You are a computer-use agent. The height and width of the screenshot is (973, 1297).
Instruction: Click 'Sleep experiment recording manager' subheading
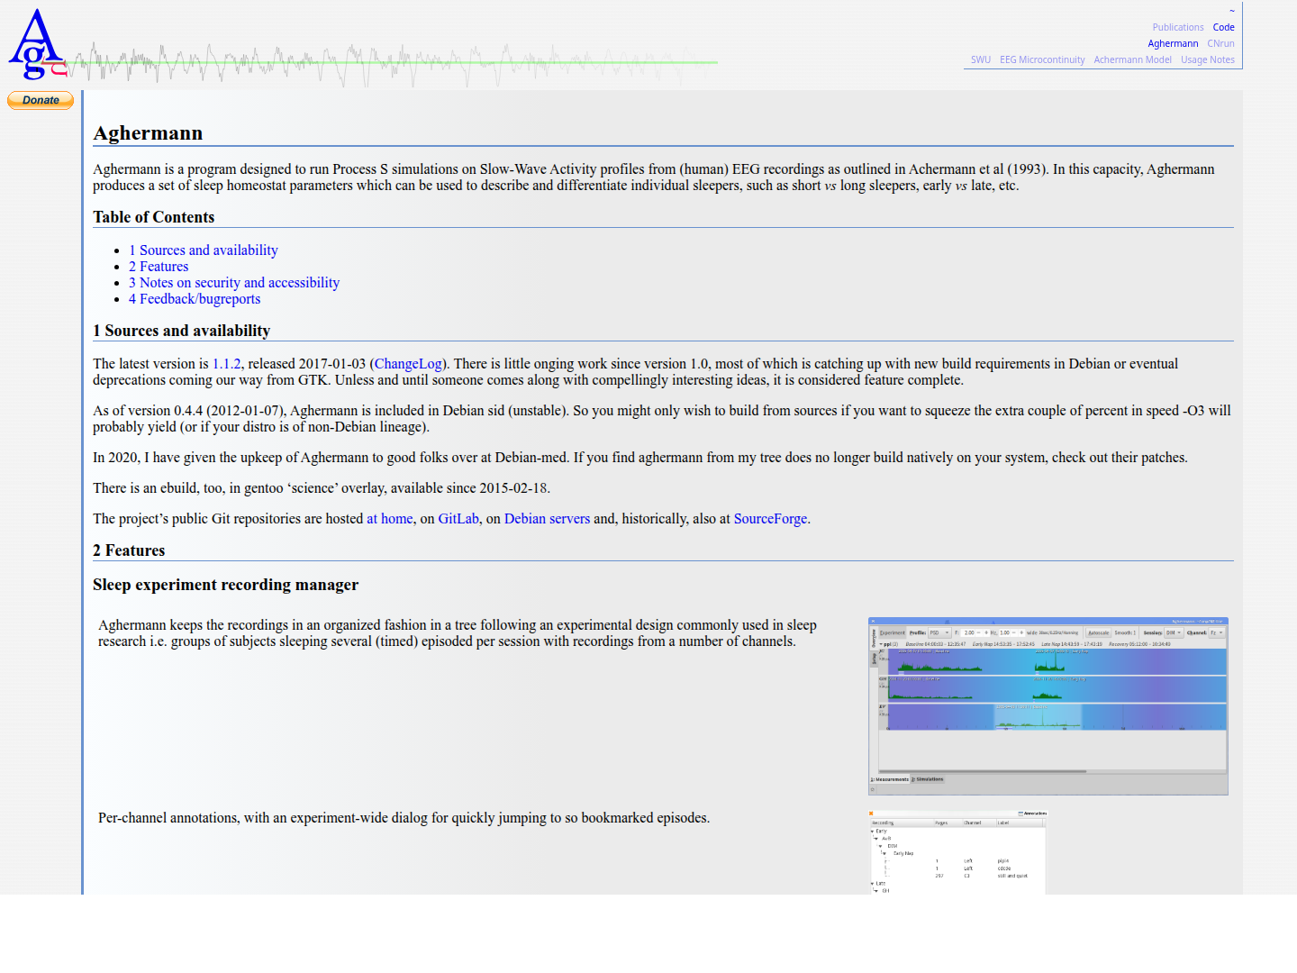point(225,585)
